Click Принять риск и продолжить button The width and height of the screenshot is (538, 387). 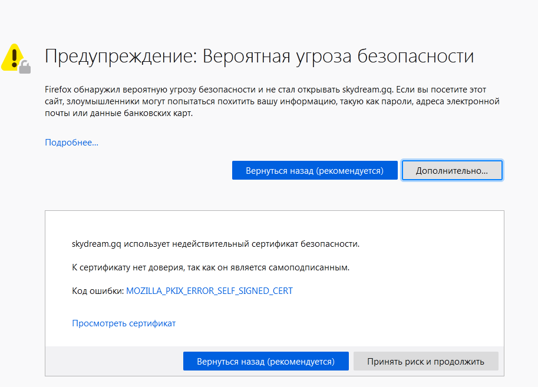click(x=425, y=361)
